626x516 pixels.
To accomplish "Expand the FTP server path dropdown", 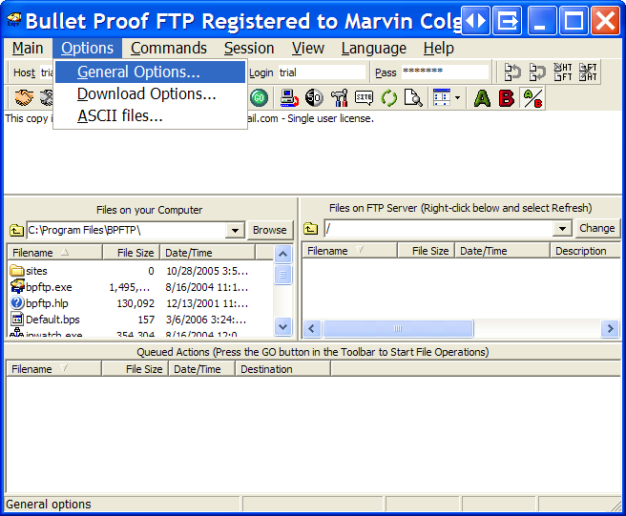I will 562,229.
